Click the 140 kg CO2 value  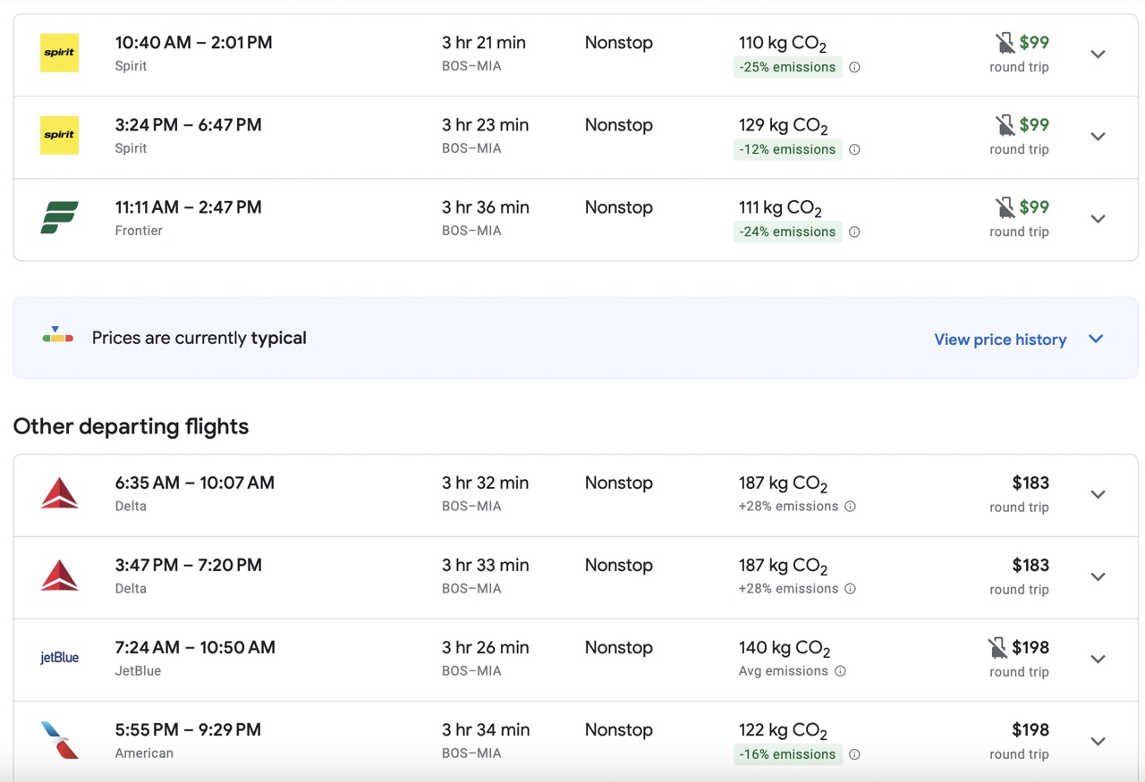click(785, 648)
